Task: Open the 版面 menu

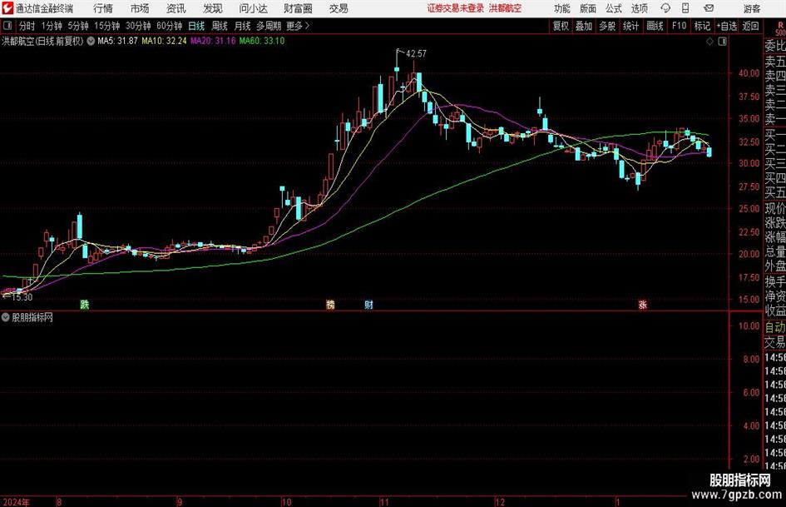Action: tap(588, 8)
